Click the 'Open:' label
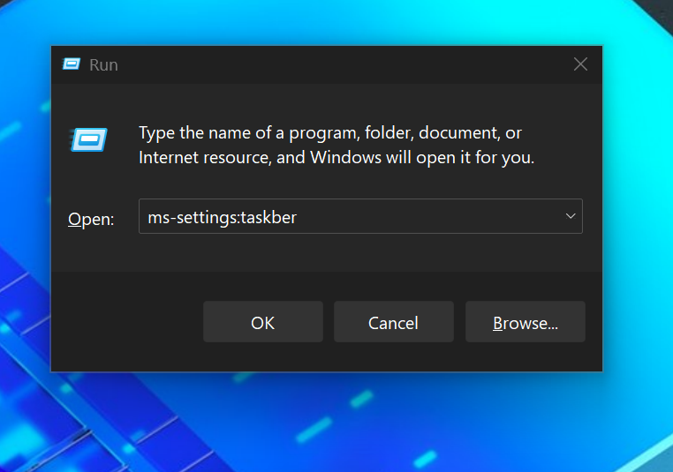The height and width of the screenshot is (472, 673). 91,219
